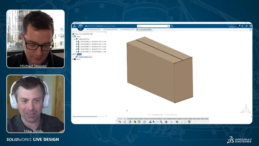Click the share arrow icon
Screen dimensions: 259x146
246,26
